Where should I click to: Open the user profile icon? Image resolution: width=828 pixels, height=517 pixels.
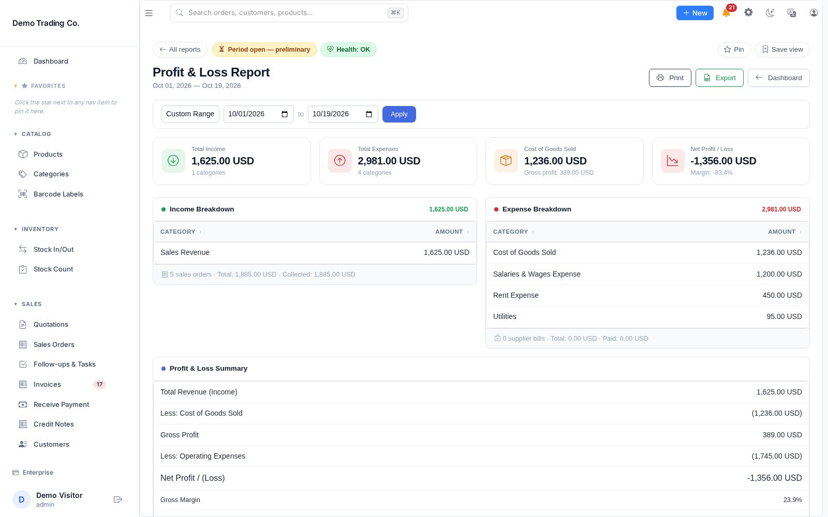click(814, 13)
